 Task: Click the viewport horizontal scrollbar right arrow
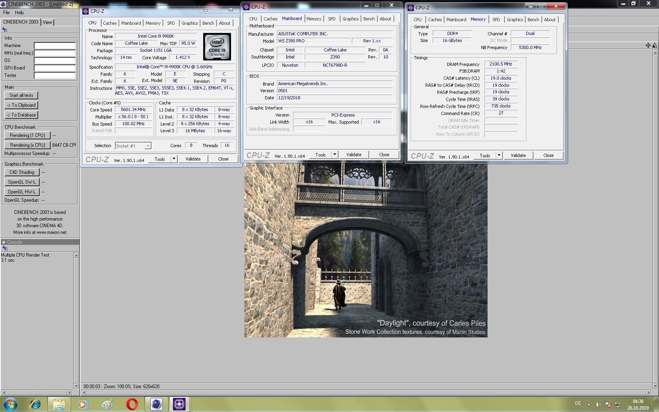coord(648,392)
